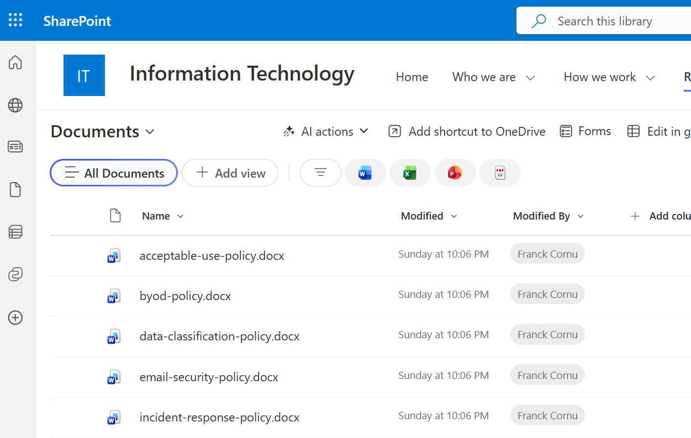Open the SharePoint app launcher grid
691x438 pixels.
coord(15,20)
